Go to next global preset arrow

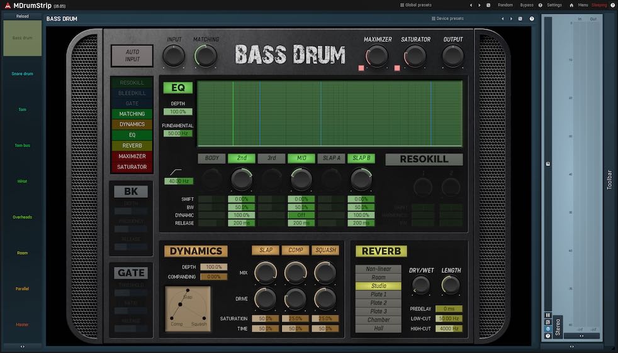480,5
